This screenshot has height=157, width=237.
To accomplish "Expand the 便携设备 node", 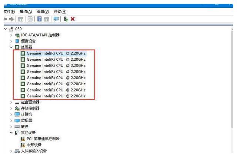I will click(11, 41).
